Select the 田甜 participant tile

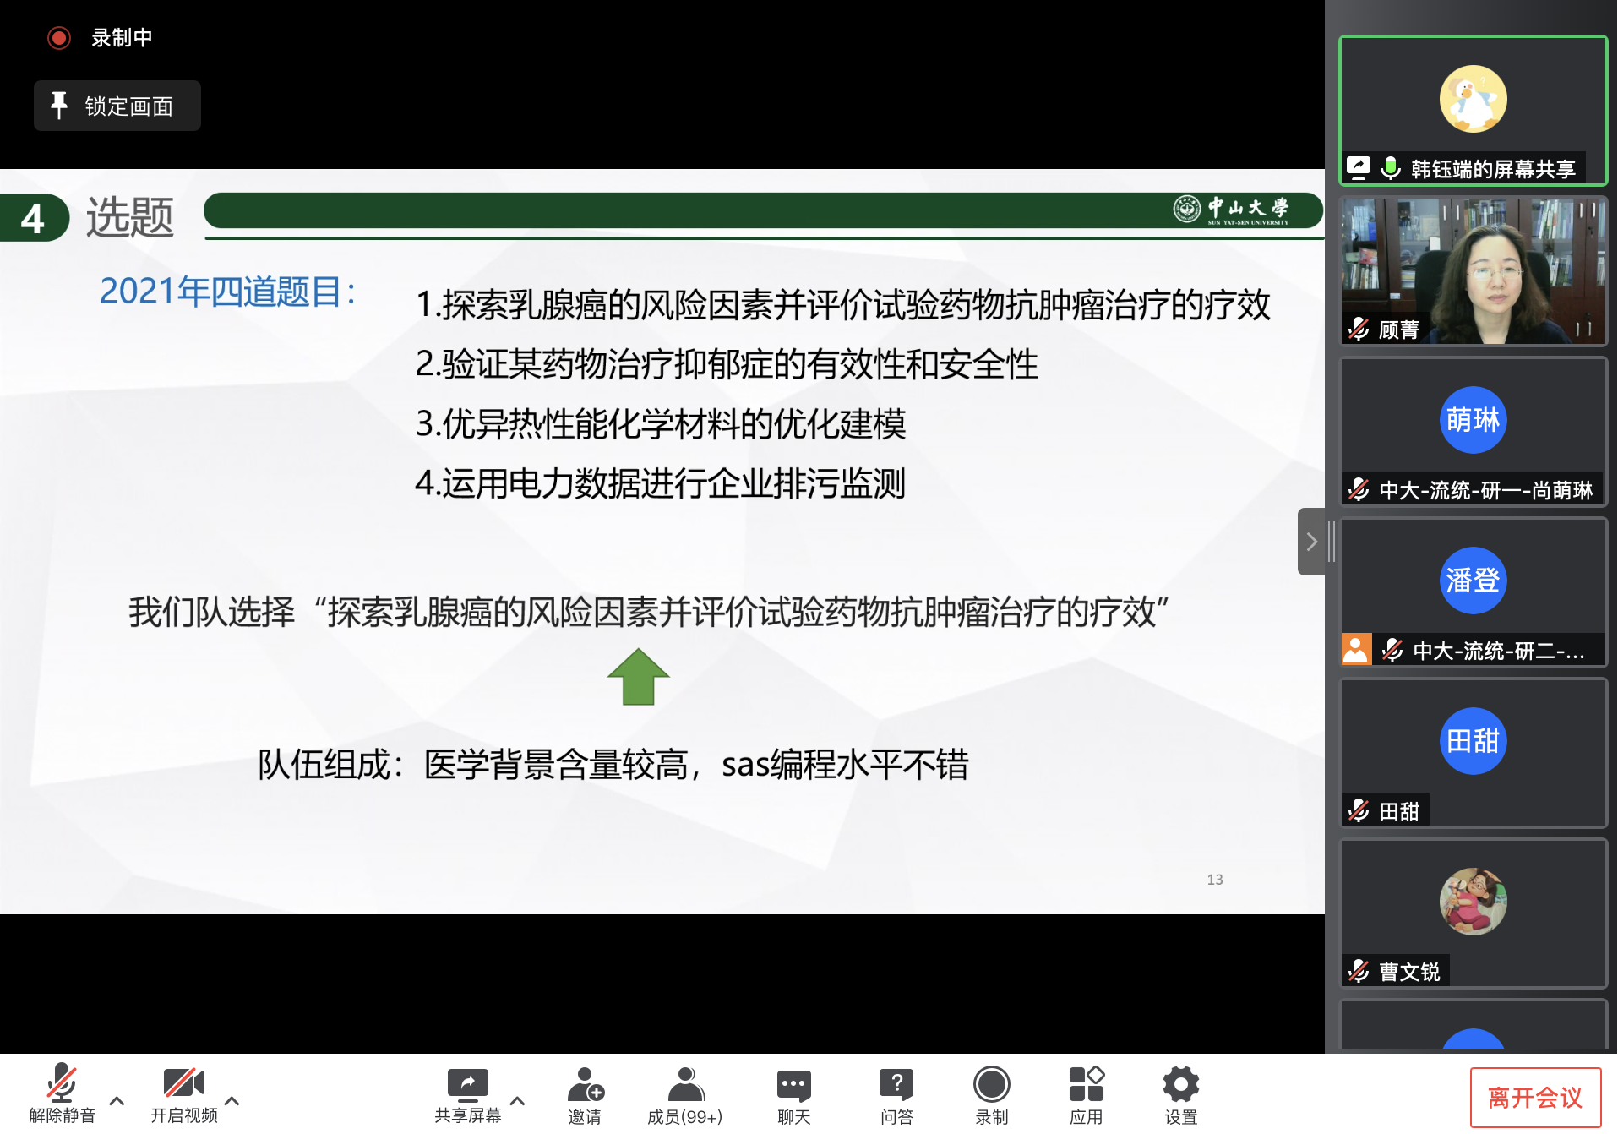point(1473,752)
